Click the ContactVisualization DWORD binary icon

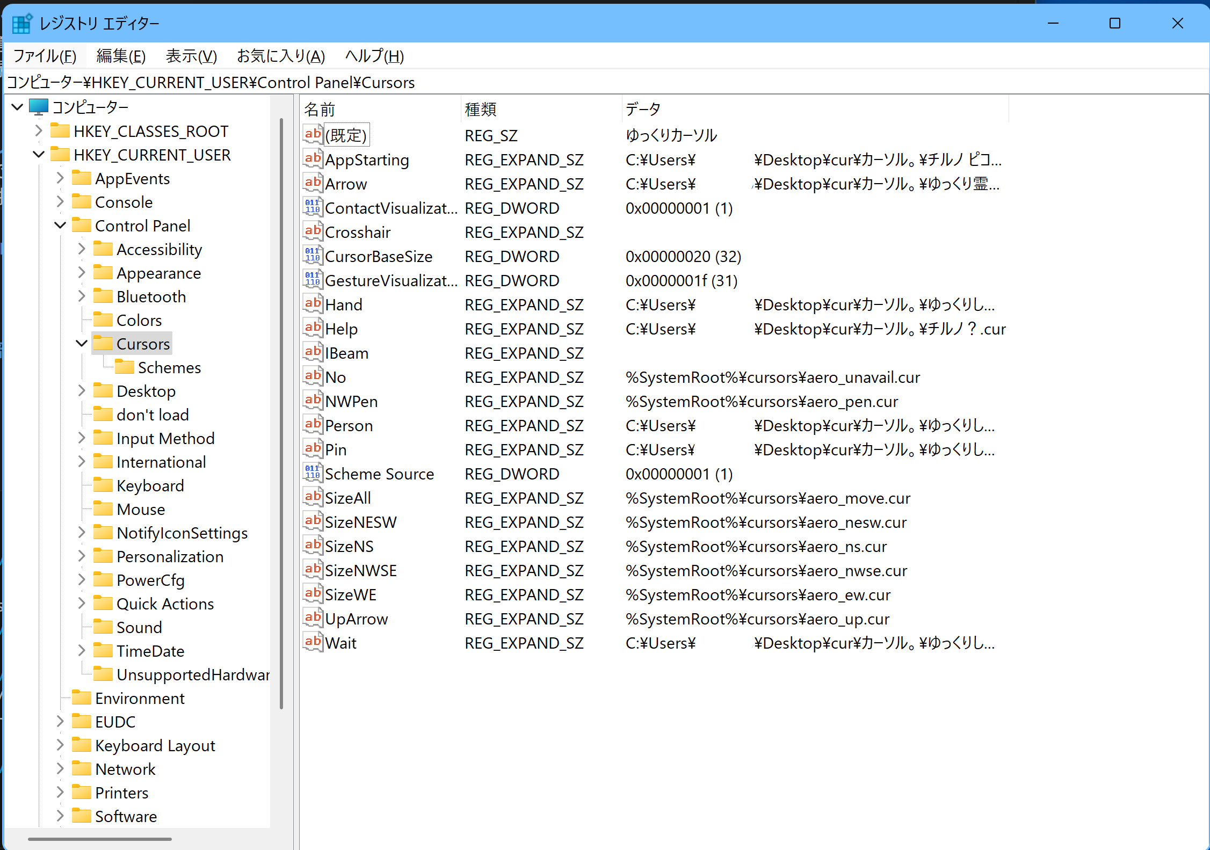[x=313, y=207]
